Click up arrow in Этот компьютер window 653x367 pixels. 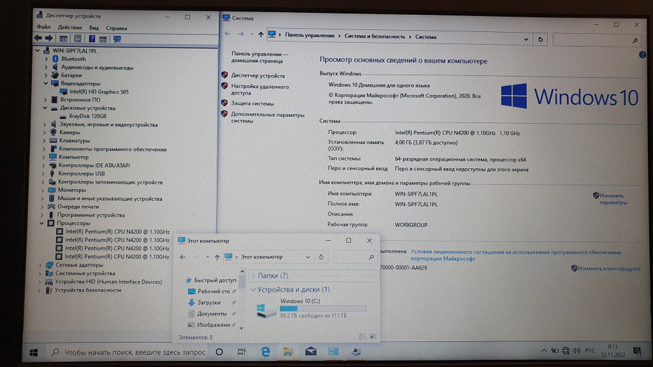pos(217,257)
